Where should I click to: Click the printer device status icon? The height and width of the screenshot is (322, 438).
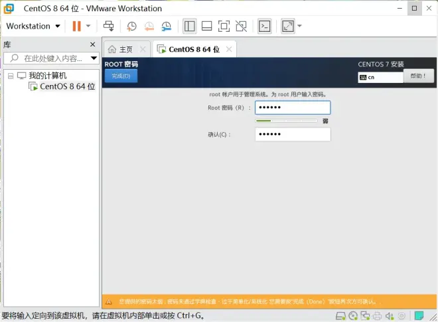point(377,316)
